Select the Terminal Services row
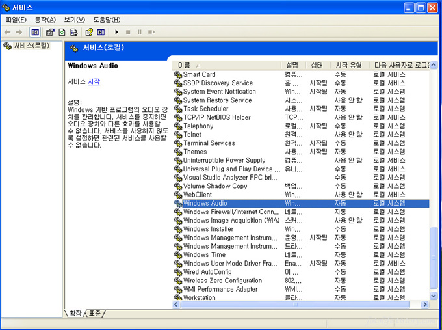 [301, 143]
